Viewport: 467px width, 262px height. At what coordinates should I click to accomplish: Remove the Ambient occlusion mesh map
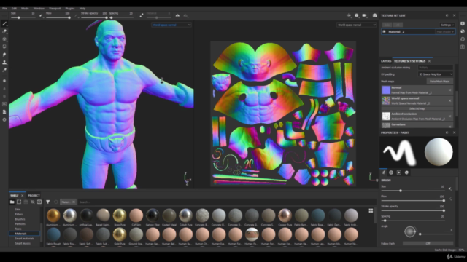point(449,116)
